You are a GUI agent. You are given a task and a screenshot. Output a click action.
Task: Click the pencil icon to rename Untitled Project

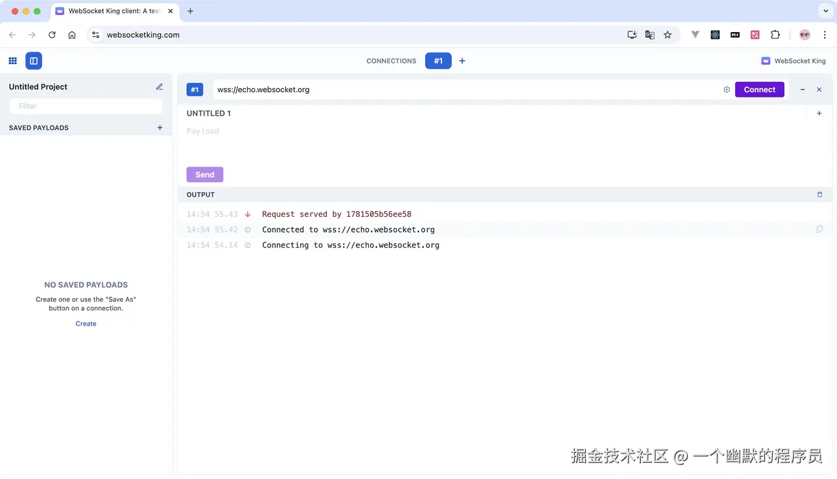pos(159,86)
